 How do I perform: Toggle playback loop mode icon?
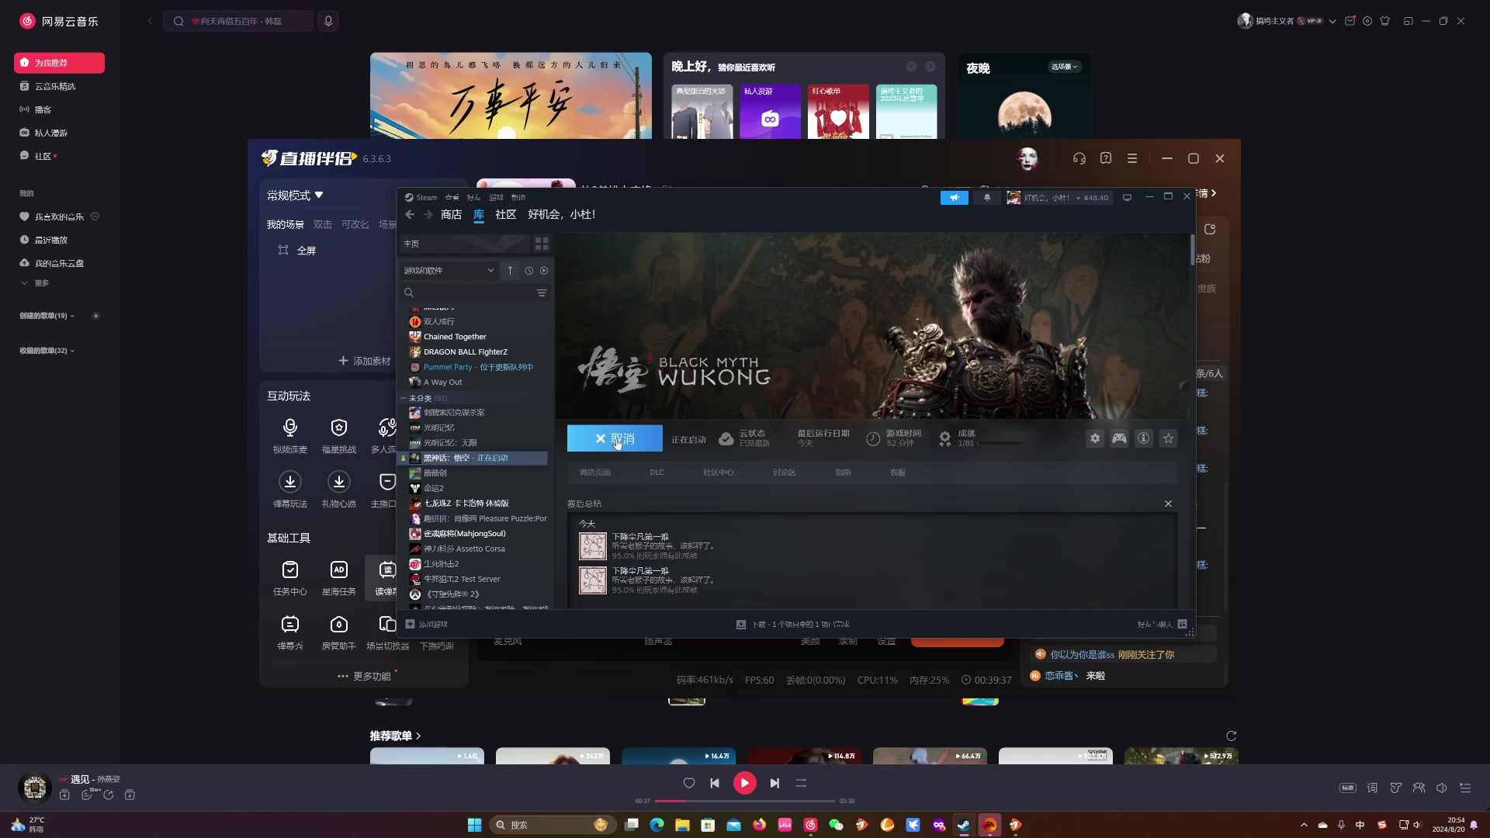tap(801, 783)
